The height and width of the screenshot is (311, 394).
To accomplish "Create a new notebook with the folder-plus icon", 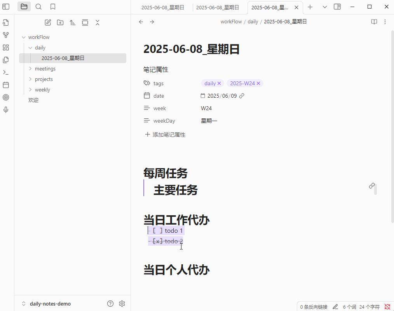I will click(60, 22).
